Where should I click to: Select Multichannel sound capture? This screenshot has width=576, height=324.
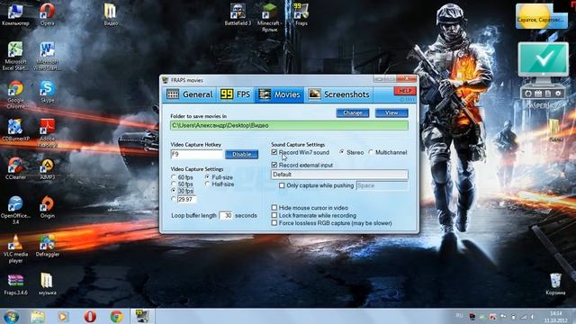click(371, 152)
